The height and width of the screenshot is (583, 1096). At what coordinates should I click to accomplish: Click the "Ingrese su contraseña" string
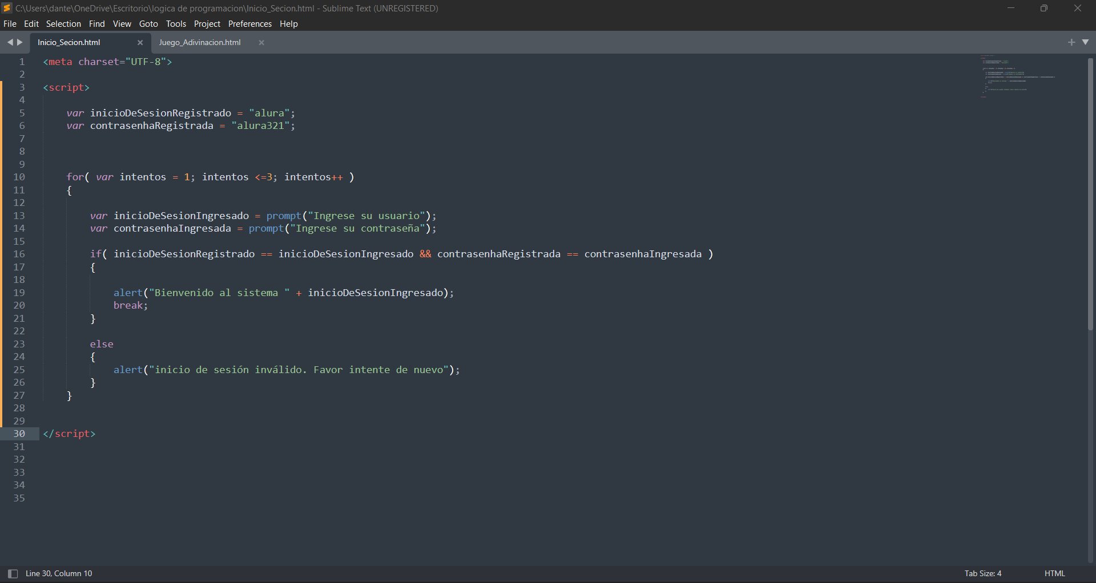pyautogui.click(x=358, y=229)
